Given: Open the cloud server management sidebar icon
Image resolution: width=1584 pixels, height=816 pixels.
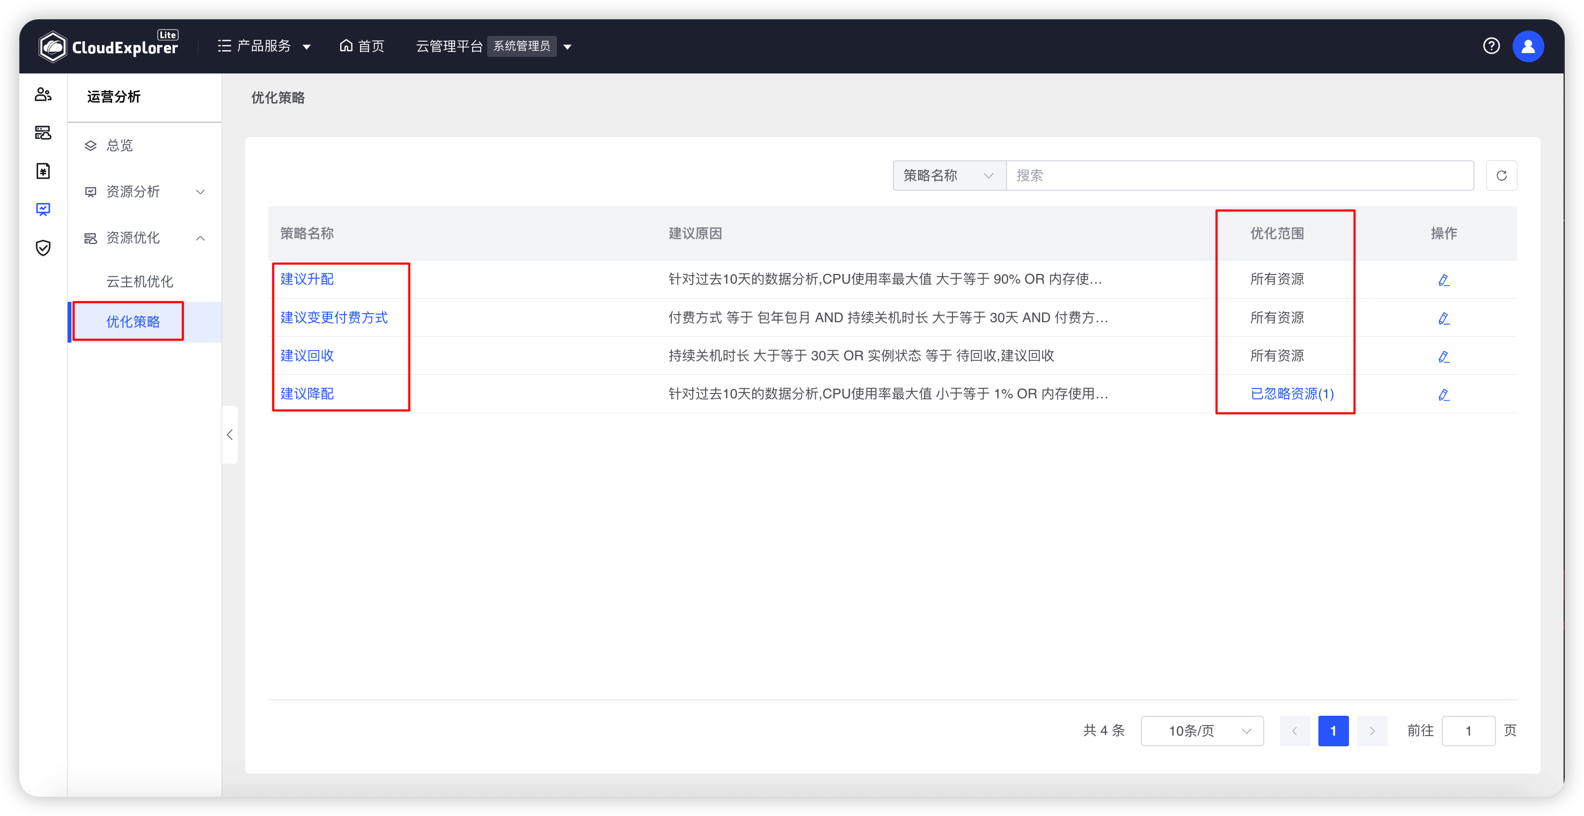Looking at the screenshot, I should pos(43,132).
